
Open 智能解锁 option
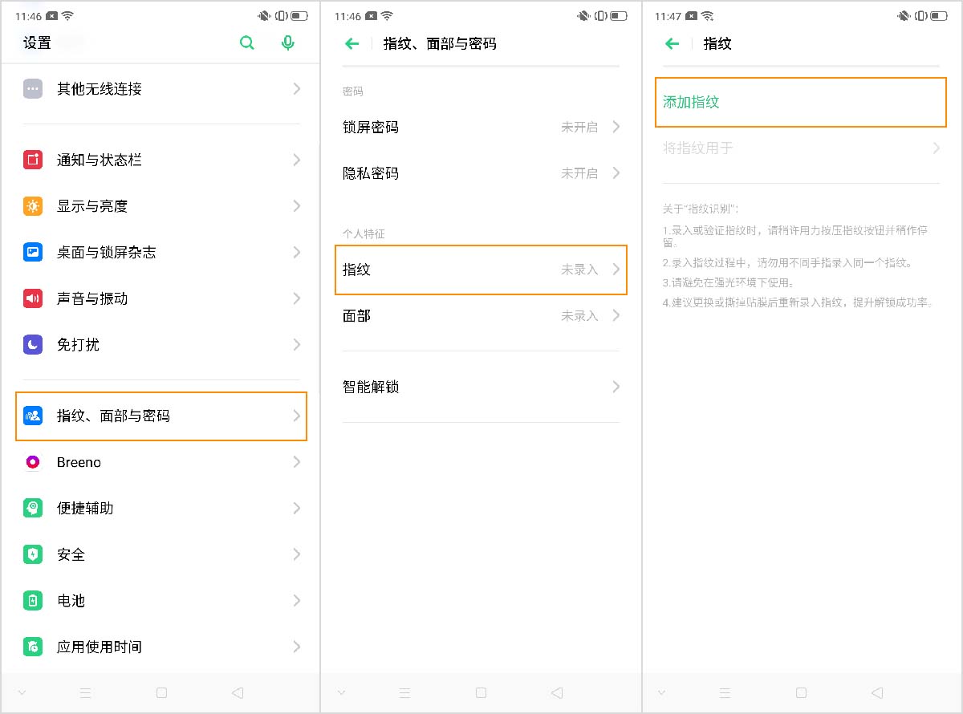click(x=481, y=387)
